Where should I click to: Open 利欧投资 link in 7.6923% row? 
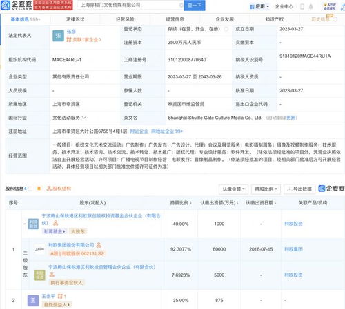[x=293, y=275]
